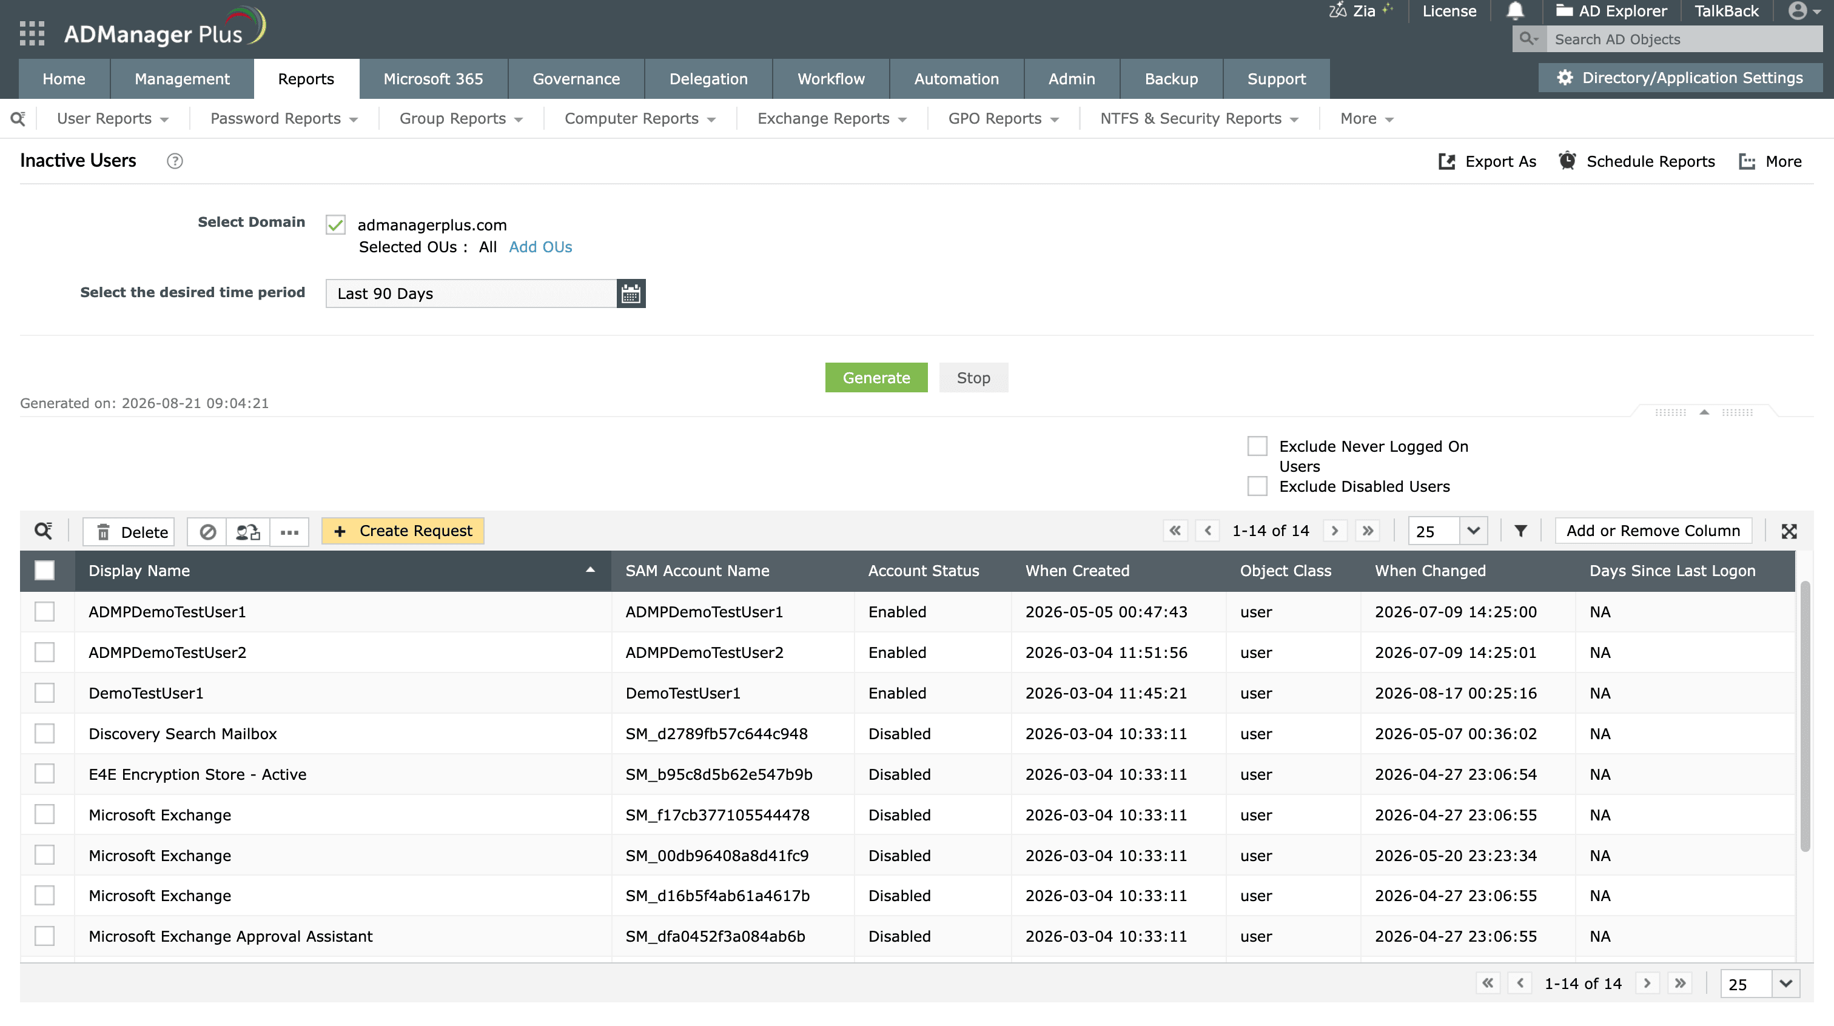Expand Group Reports dropdown
Image resolution: width=1834 pixels, height=1026 pixels.
coord(461,119)
